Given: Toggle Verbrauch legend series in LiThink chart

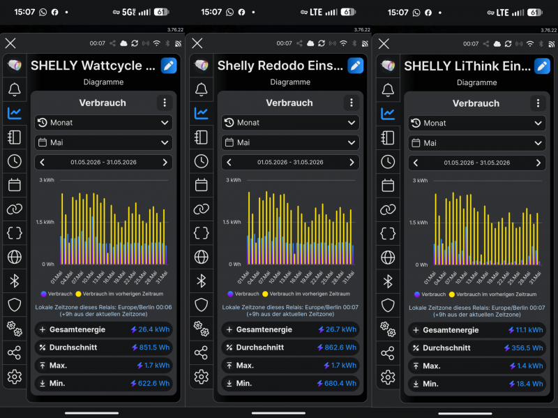Looking at the screenshot, I should (x=430, y=294).
